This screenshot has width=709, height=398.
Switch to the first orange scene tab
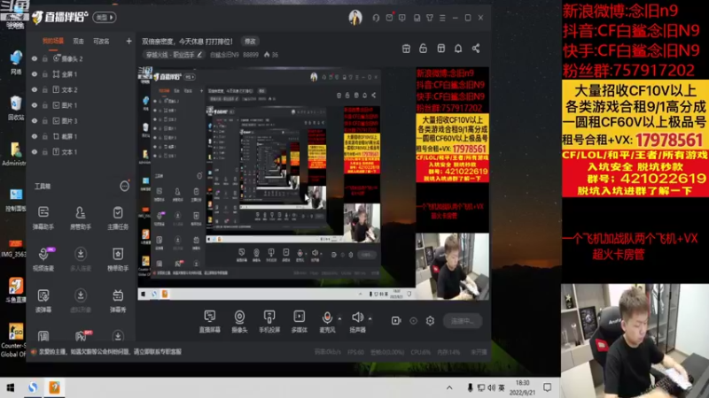coord(53,41)
